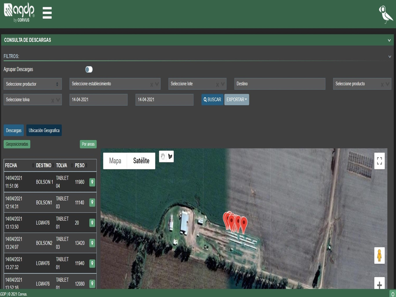Open the Seleccione productor dropdown

click(32, 84)
